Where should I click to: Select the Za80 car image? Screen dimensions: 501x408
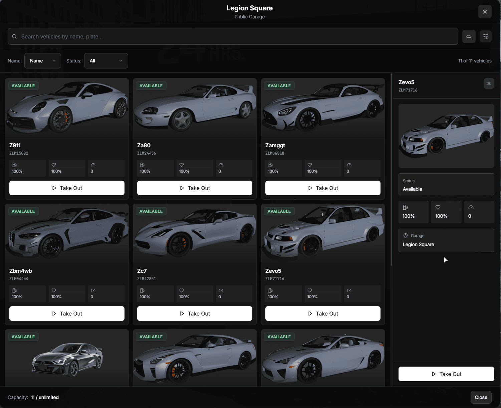195,108
